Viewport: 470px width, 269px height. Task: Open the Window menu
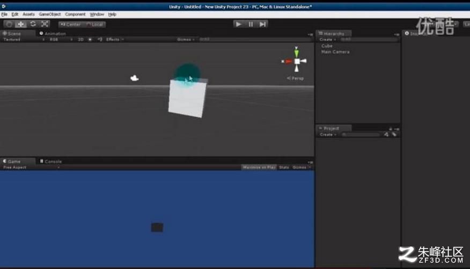coord(97,14)
